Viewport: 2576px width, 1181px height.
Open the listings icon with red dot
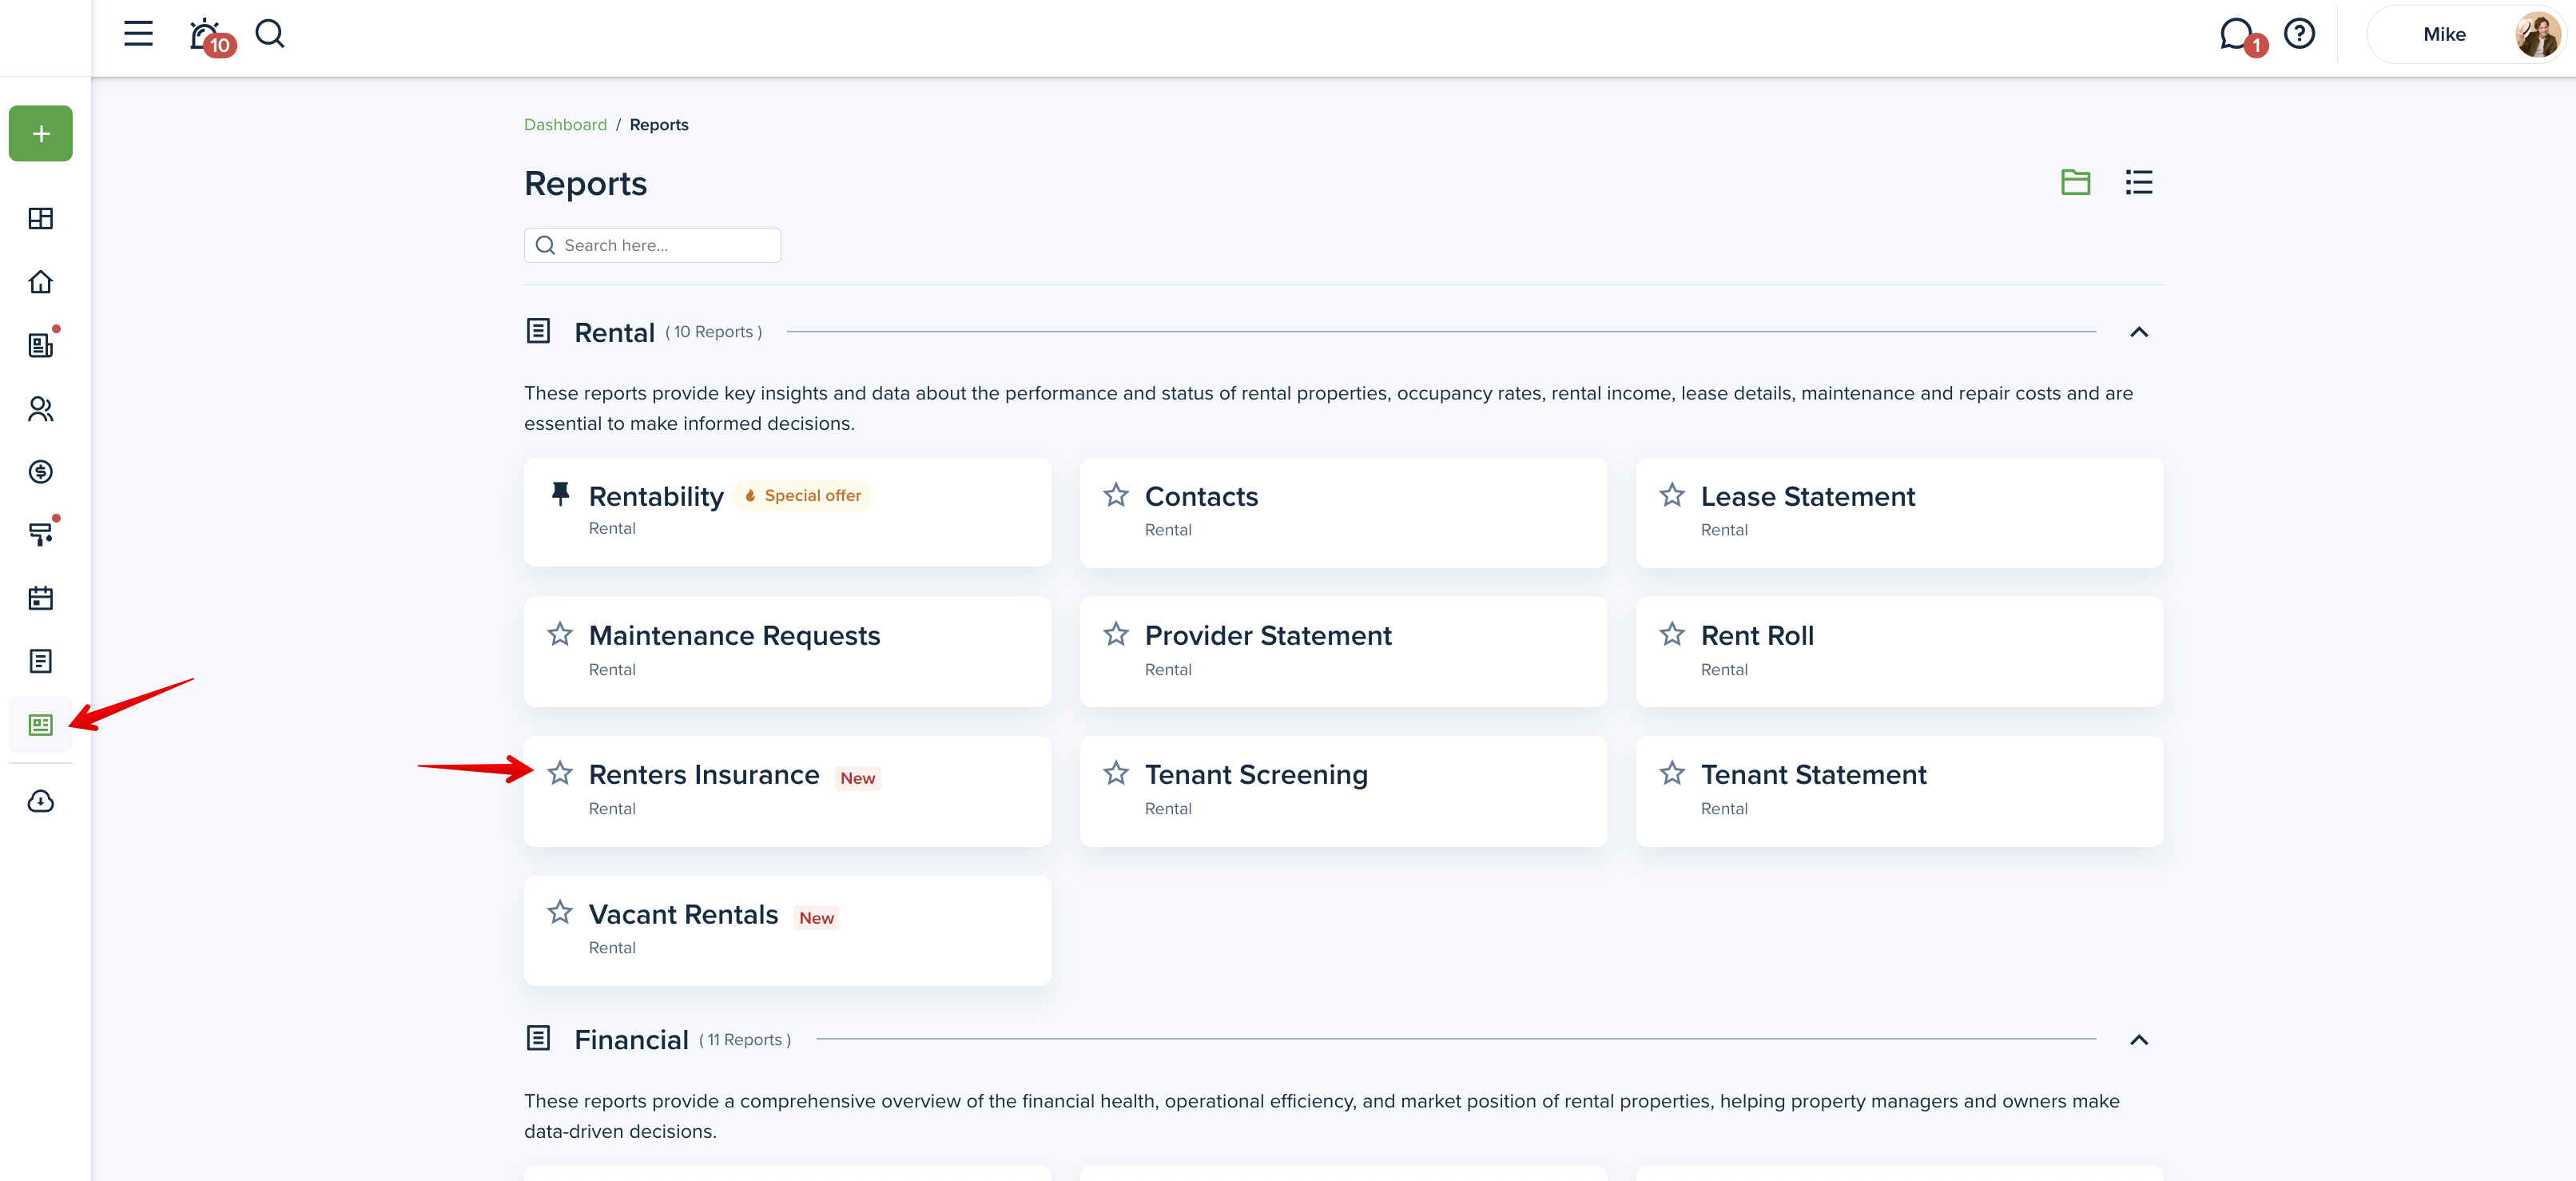[x=41, y=345]
